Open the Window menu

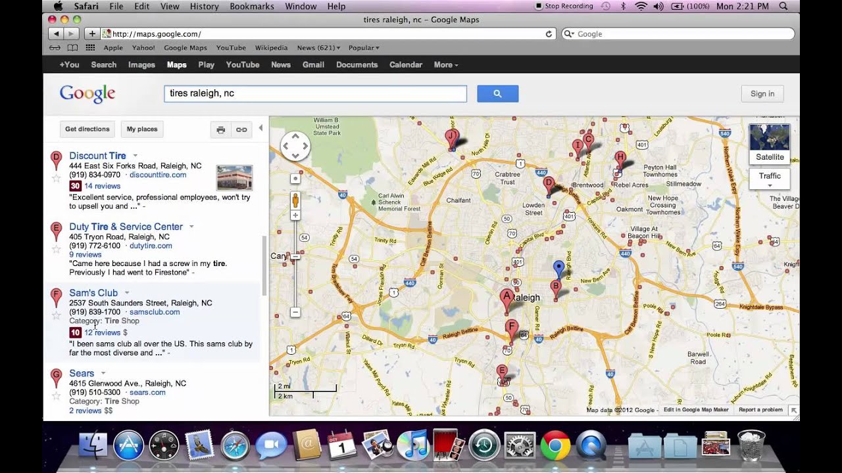coord(301,6)
